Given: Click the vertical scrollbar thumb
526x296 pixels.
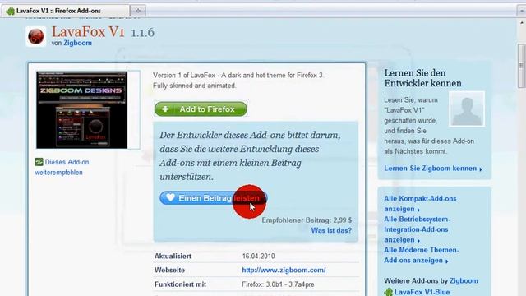Looking at the screenshot, I should (x=521, y=66).
